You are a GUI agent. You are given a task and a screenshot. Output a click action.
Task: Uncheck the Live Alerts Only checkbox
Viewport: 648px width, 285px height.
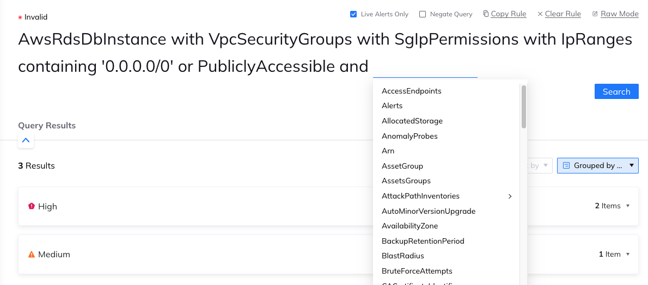[x=353, y=14]
